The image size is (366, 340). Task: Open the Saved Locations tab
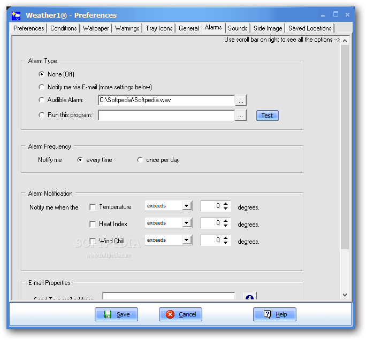310,28
